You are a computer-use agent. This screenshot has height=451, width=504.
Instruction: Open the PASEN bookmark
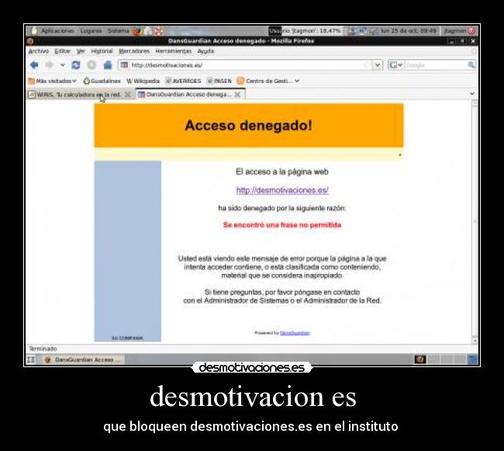pos(219,81)
